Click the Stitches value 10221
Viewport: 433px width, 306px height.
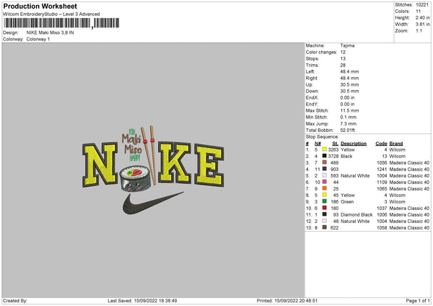pos(422,5)
